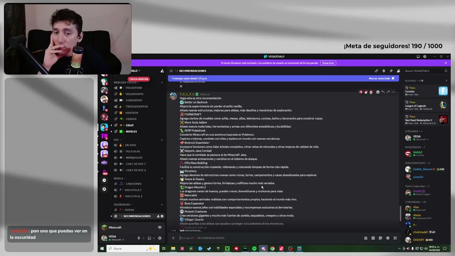Image resolution: width=455 pixels, height=256 pixels.
Task: Open SAGAZ moderator profile
Action: coord(427,154)
